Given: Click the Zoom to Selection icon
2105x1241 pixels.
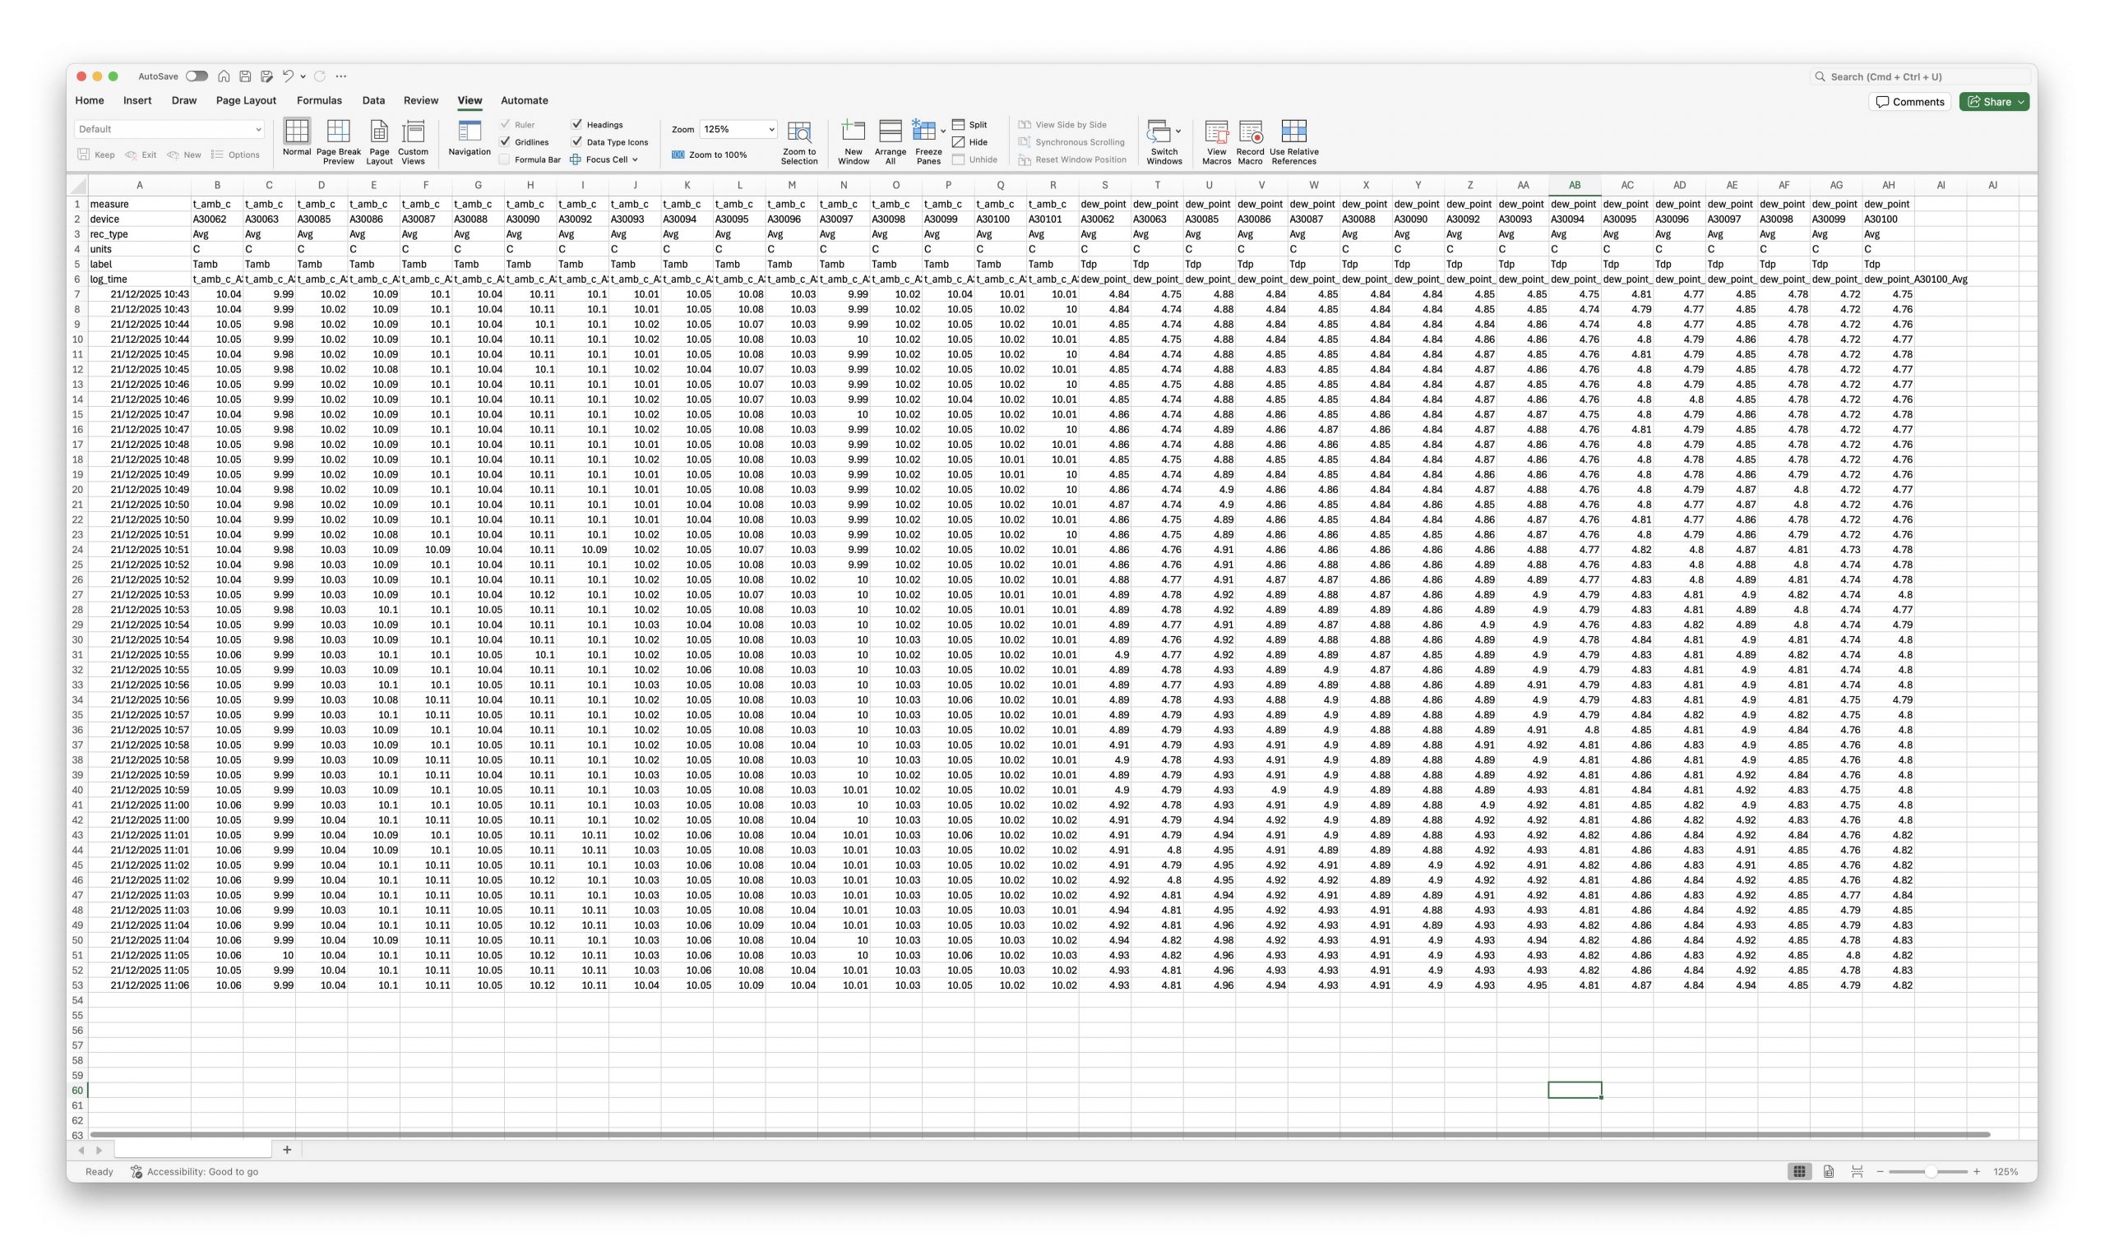Looking at the screenshot, I should click(799, 131).
